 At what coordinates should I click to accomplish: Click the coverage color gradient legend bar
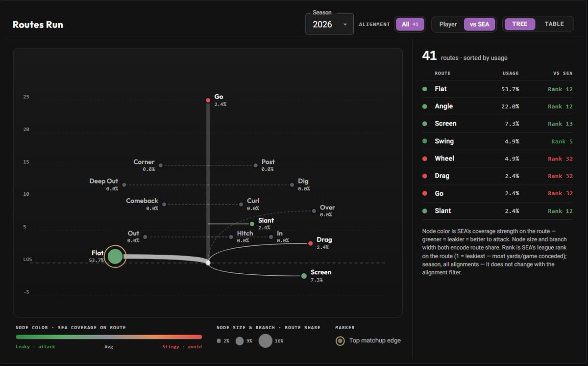point(109,337)
